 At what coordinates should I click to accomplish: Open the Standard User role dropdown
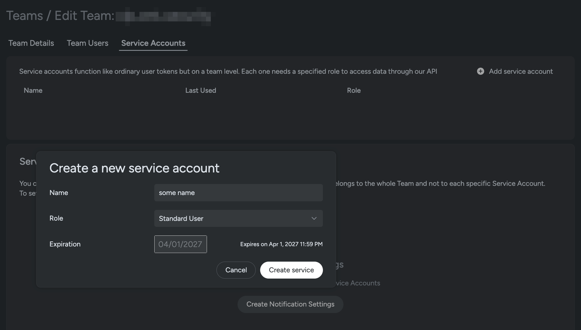point(238,219)
